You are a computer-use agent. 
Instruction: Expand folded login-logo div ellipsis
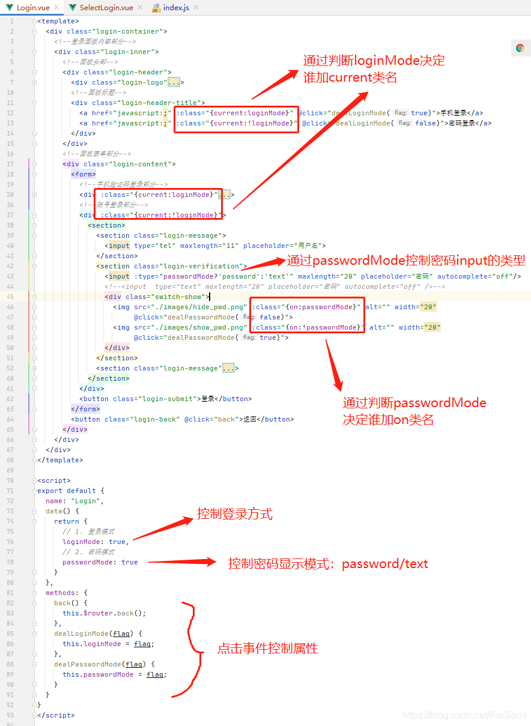tap(175, 82)
